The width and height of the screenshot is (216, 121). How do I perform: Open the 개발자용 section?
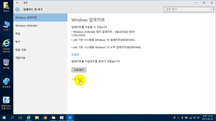40,58
